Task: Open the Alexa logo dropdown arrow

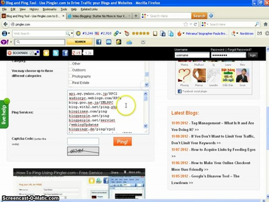Action: click(9, 33)
